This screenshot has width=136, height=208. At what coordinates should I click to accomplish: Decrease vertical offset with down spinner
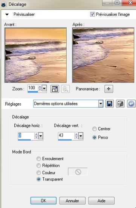76,137
